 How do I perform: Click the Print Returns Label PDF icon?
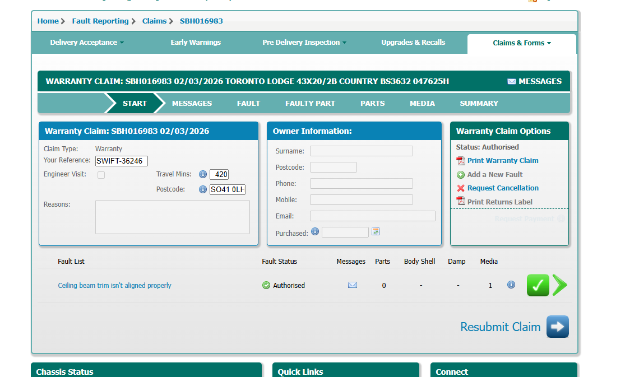(x=461, y=201)
